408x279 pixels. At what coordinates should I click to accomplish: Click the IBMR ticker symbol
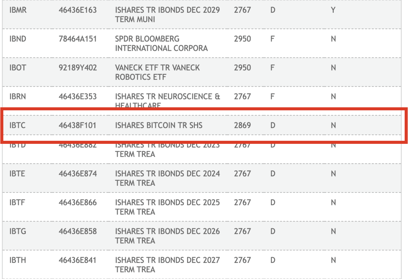[x=18, y=10]
